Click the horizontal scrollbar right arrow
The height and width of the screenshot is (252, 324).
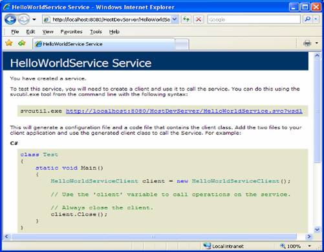tap(308, 236)
